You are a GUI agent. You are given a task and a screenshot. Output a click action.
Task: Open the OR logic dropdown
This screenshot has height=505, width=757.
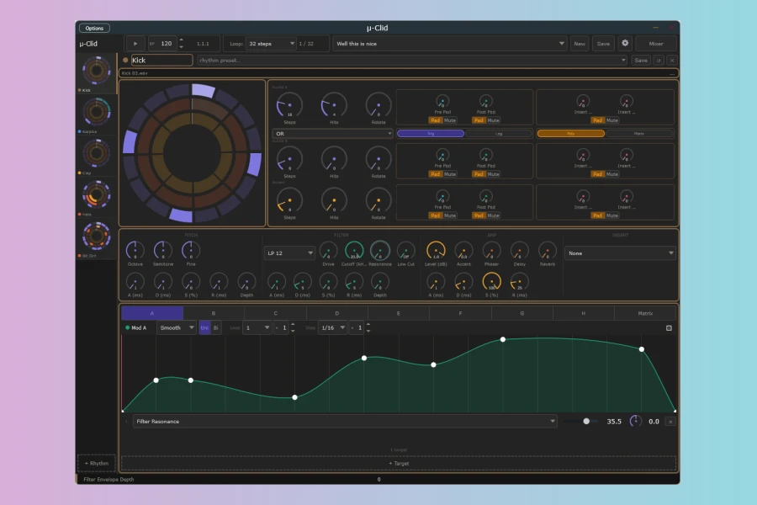pos(332,133)
